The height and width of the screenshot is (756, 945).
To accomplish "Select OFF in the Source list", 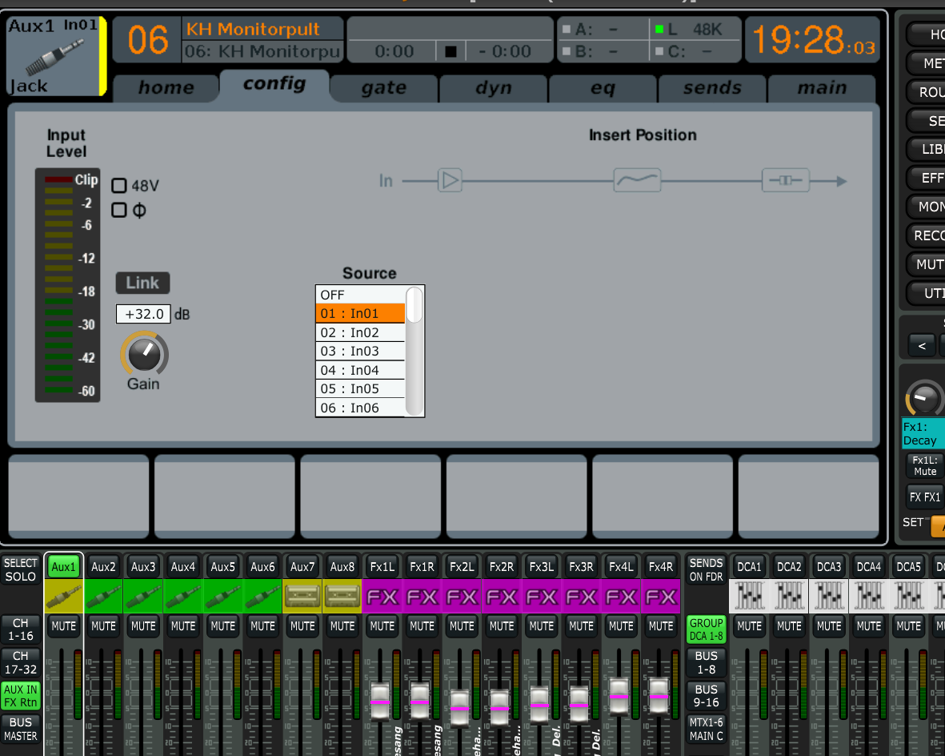I will click(360, 295).
